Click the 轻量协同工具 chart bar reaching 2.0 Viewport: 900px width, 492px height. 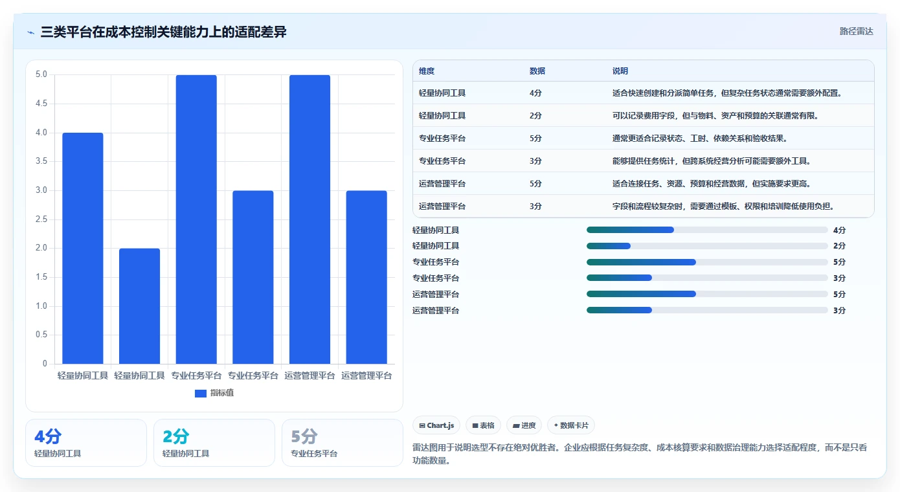pos(140,306)
